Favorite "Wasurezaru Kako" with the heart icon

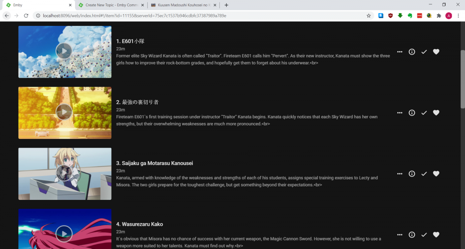[436, 235]
